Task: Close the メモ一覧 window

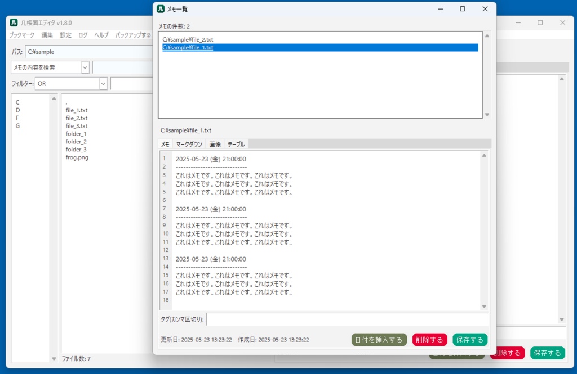Action: pyautogui.click(x=485, y=9)
